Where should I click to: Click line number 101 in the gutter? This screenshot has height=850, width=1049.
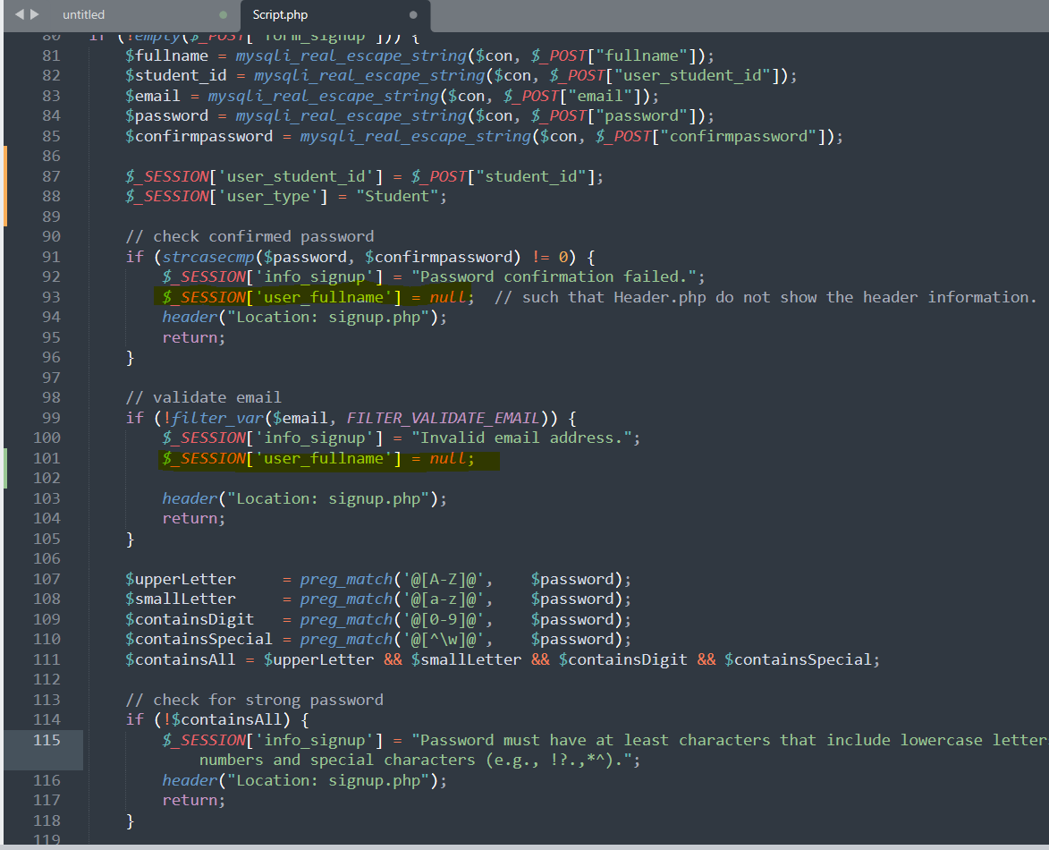(x=47, y=458)
